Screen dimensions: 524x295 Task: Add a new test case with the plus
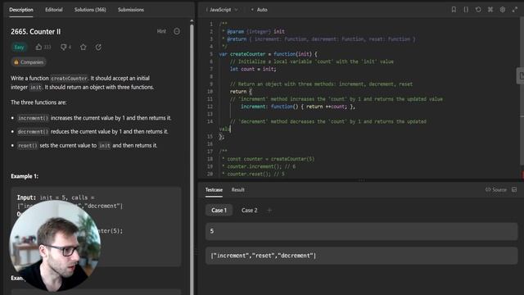pyautogui.click(x=269, y=211)
